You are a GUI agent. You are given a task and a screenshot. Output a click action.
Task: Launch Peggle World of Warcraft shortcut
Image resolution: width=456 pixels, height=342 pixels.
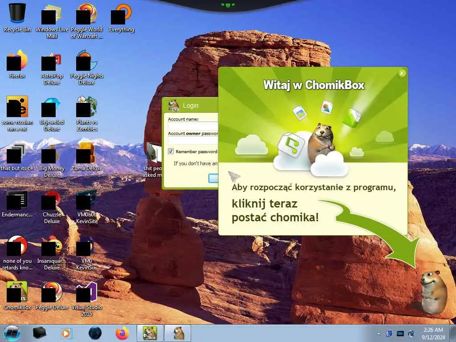(x=87, y=21)
